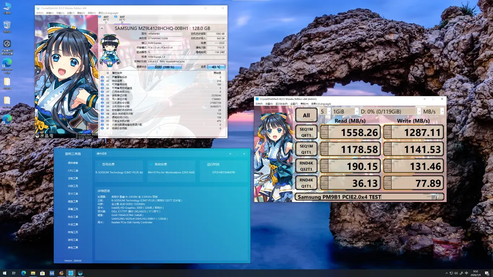Open 设置(S) menu in CrystalDiskMark
Viewport: 493px width, 277px height.
pos(269,104)
